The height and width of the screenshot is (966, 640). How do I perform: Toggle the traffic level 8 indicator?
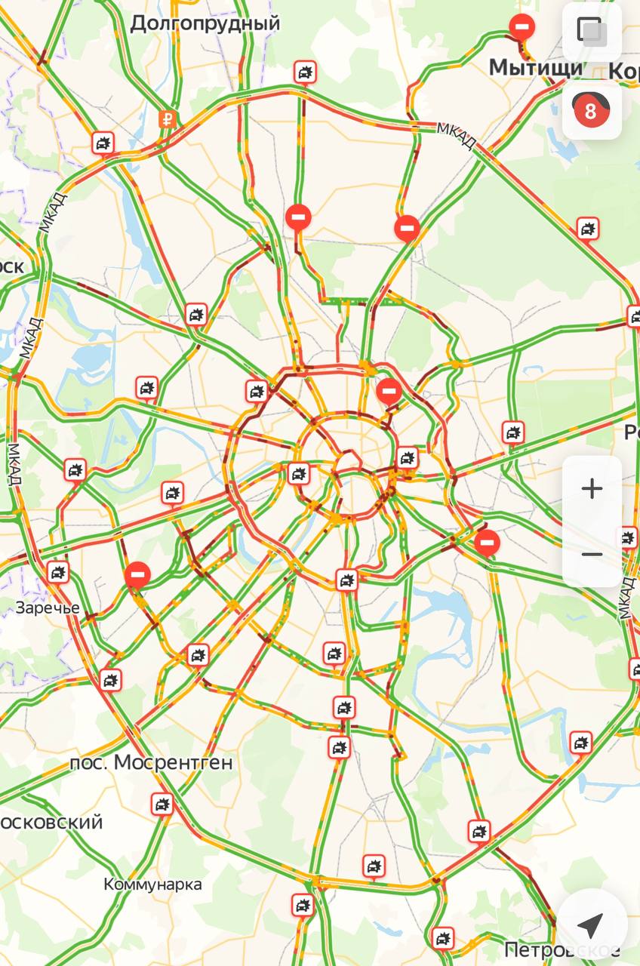click(592, 111)
